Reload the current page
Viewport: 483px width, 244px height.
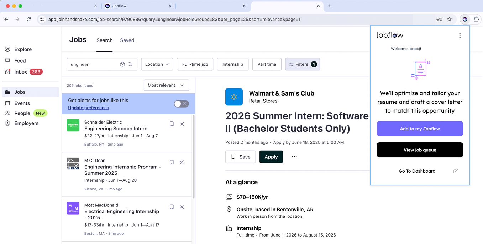tap(29, 20)
